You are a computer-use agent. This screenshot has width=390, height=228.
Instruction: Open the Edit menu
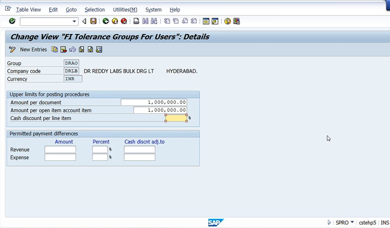53,10
